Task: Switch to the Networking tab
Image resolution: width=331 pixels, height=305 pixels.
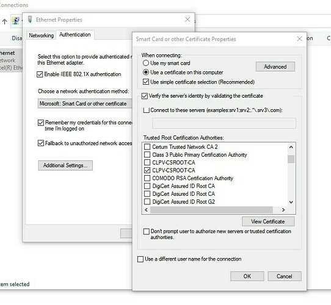Action: [41, 35]
